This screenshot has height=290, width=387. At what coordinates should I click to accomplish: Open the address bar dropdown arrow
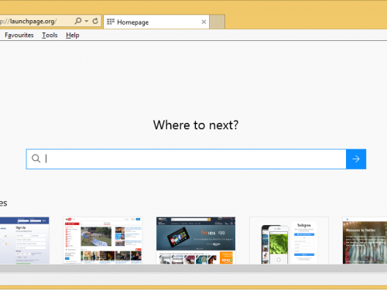(x=87, y=21)
